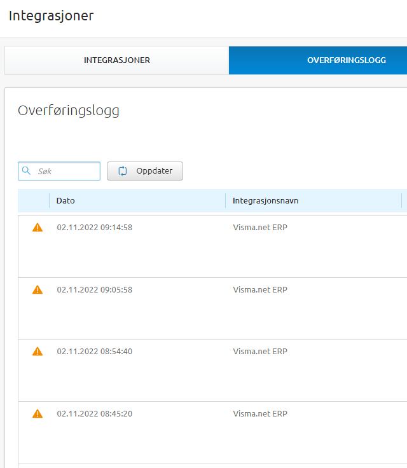Click the Overføringslogg section heading
The width and height of the screenshot is (407, 468).
tap(69, 111)
